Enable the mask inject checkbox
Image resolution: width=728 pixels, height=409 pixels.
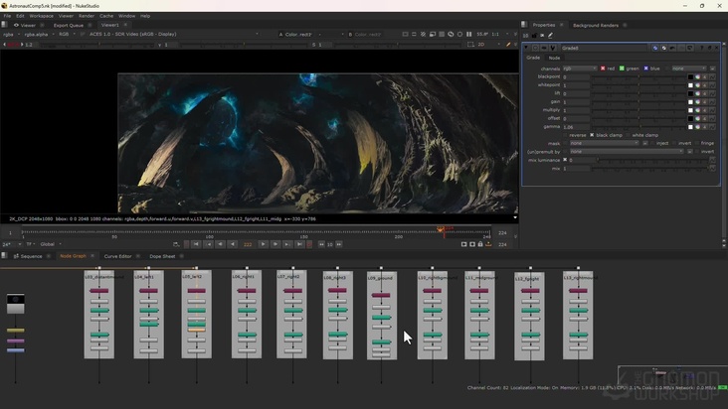[x=652, y=143]
